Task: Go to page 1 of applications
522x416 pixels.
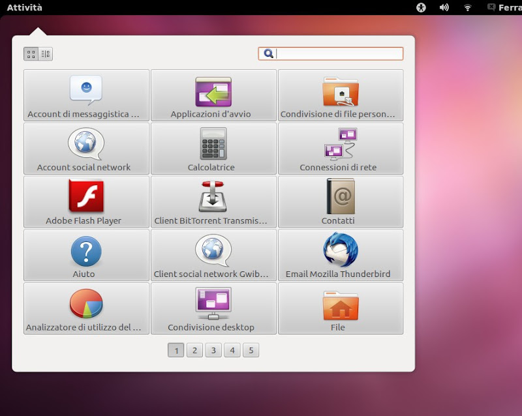Action: point(176,350)
